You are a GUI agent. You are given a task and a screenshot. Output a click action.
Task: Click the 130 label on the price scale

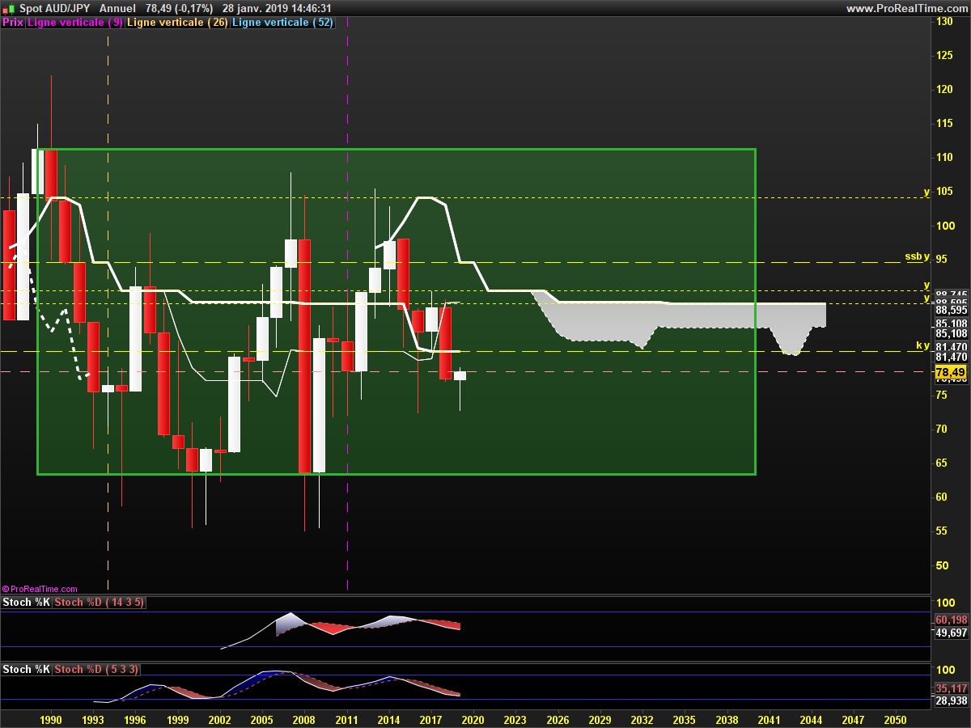tap(943, 21)
